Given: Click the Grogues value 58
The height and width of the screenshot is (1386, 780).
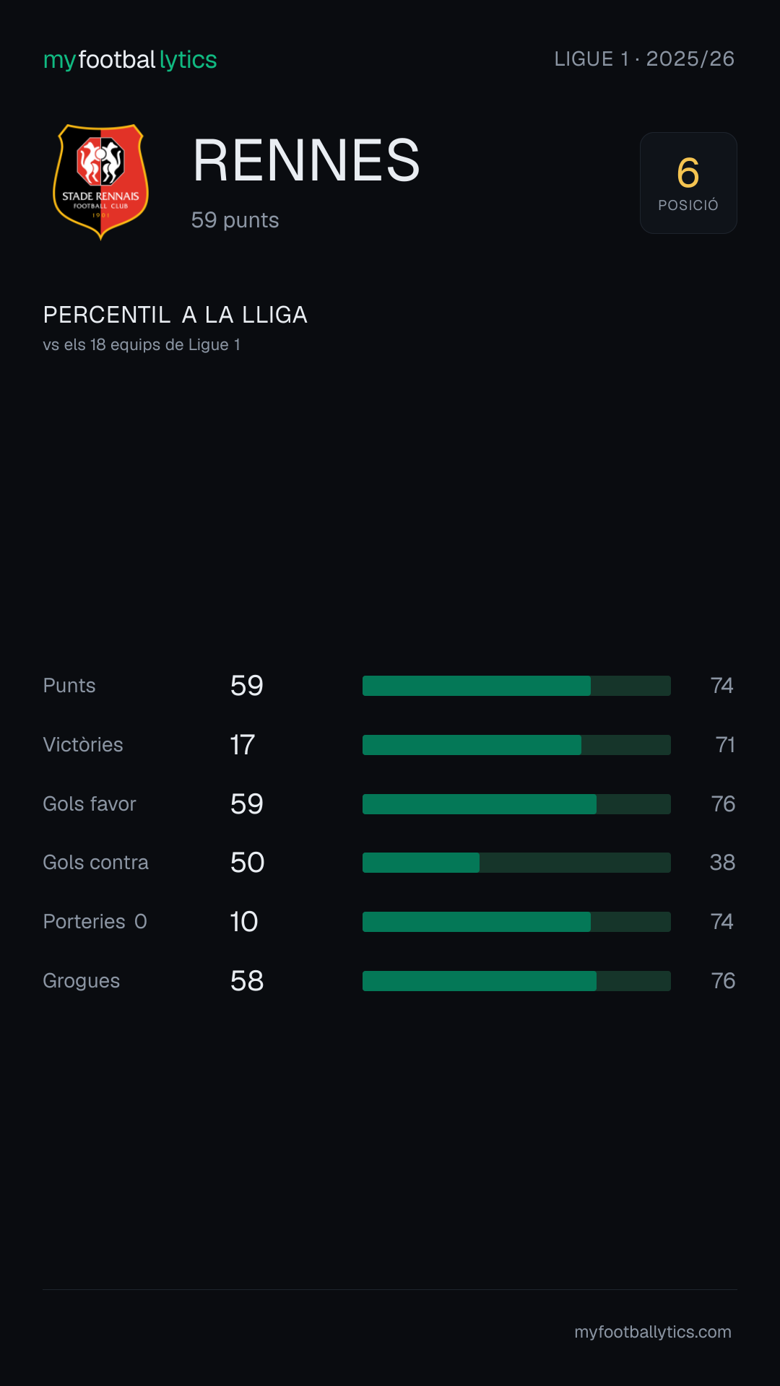Looking at the screenshot, I should click(247, 981).
